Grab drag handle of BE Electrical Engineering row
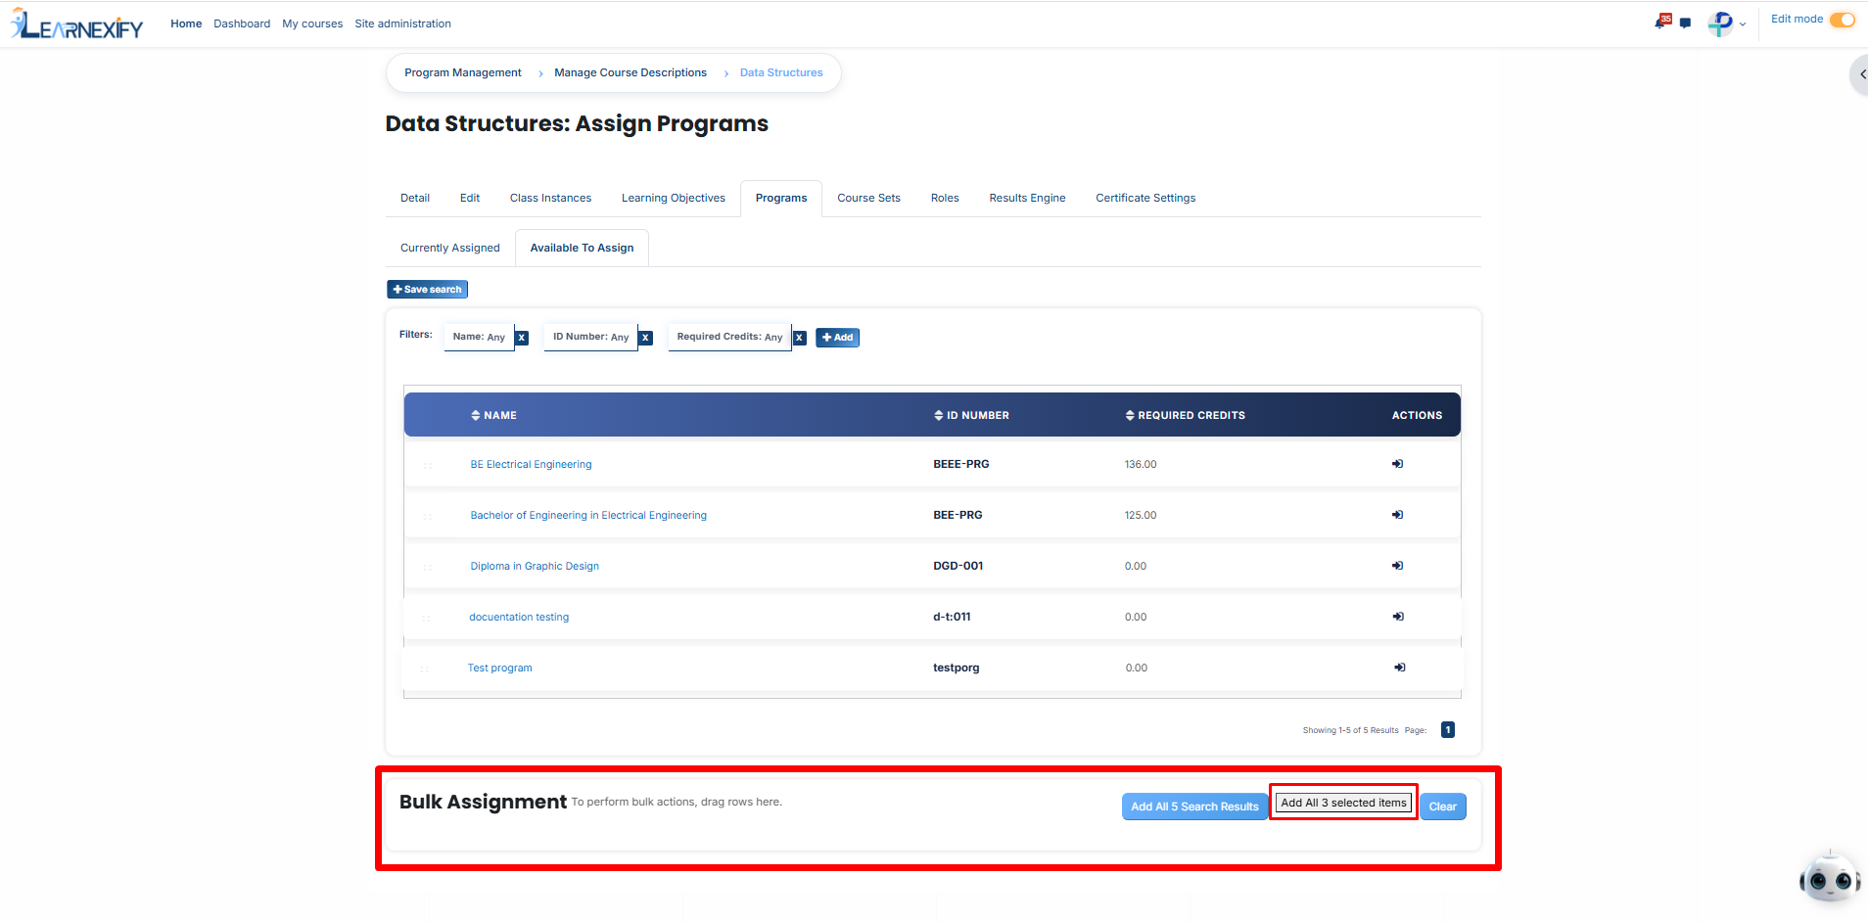1868x922 pixels. 428,465
